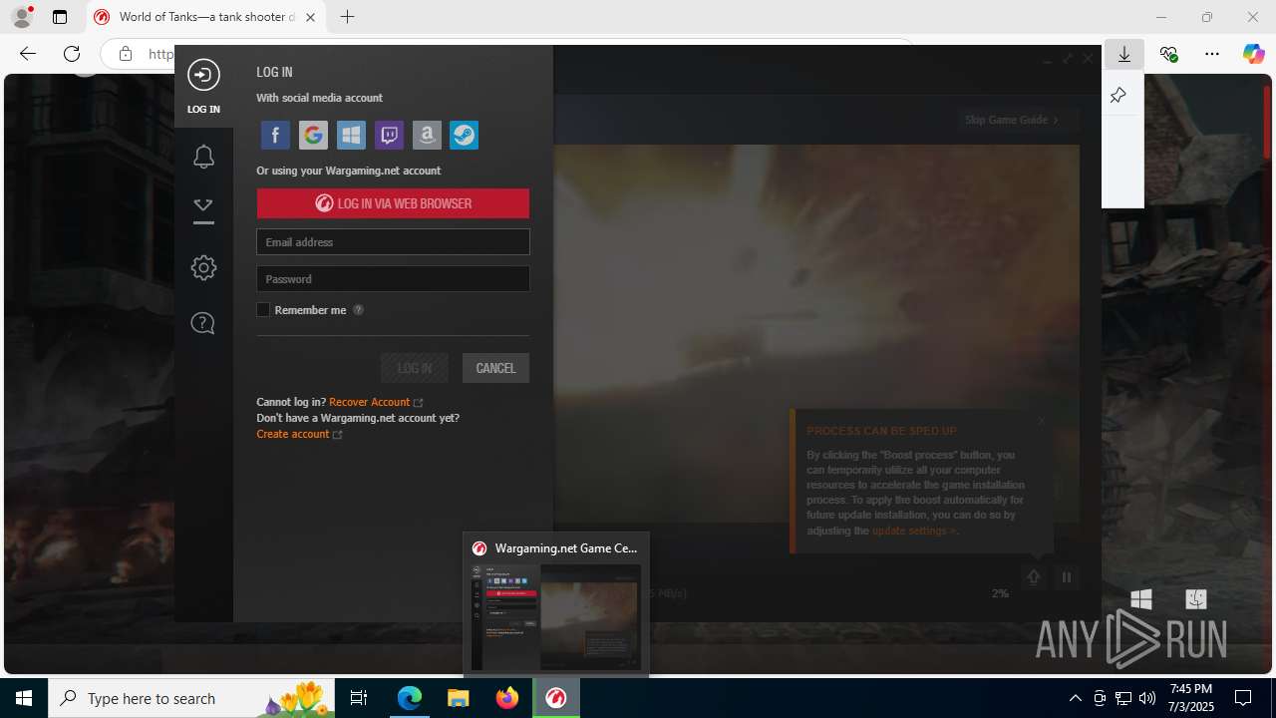Click the taskbar search box
The width and height of the screenshot is (1276, 718).
pos(193,698)
